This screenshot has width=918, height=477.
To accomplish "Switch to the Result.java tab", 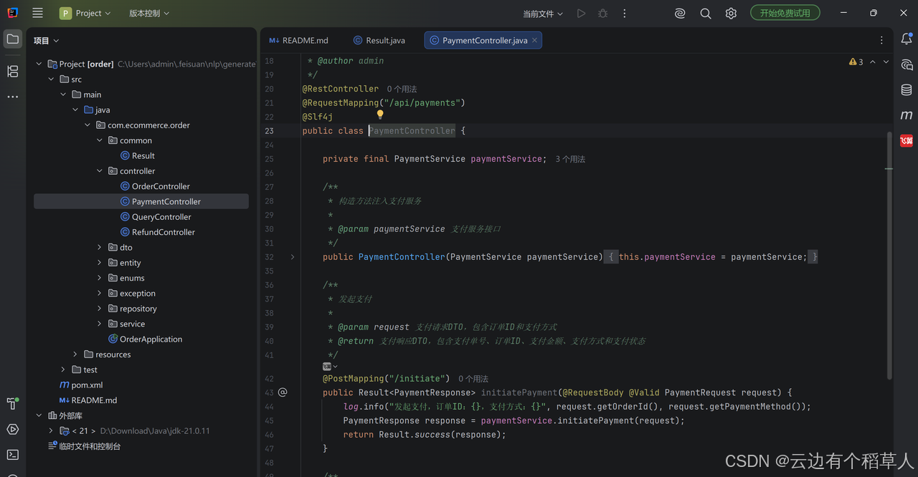I will [379, 41].
